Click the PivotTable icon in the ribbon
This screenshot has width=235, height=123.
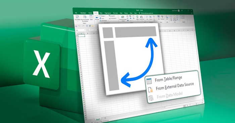coord(77,17)
